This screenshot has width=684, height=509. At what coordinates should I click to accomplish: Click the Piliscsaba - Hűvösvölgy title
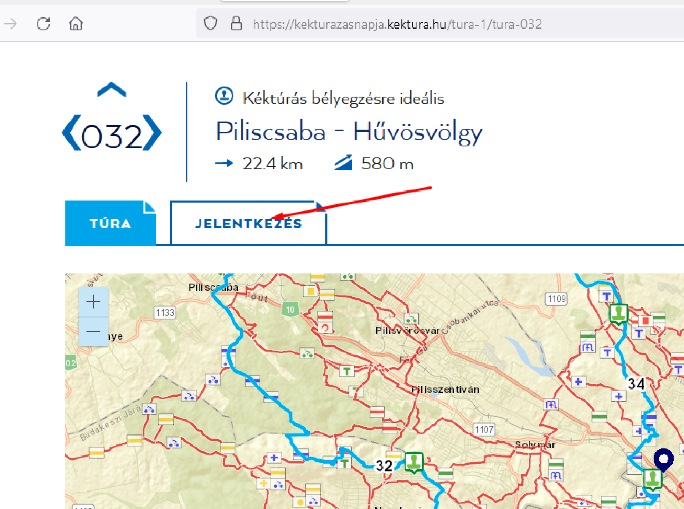(x=349, y=132)
